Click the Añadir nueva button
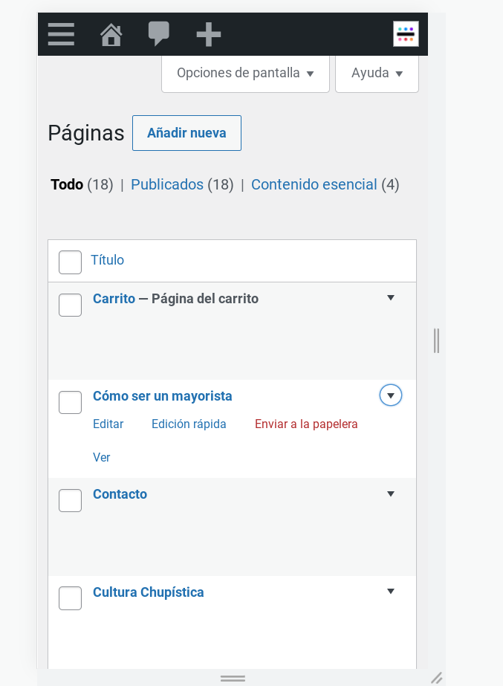Screen dimensions: 503x686 click(186, 133)
